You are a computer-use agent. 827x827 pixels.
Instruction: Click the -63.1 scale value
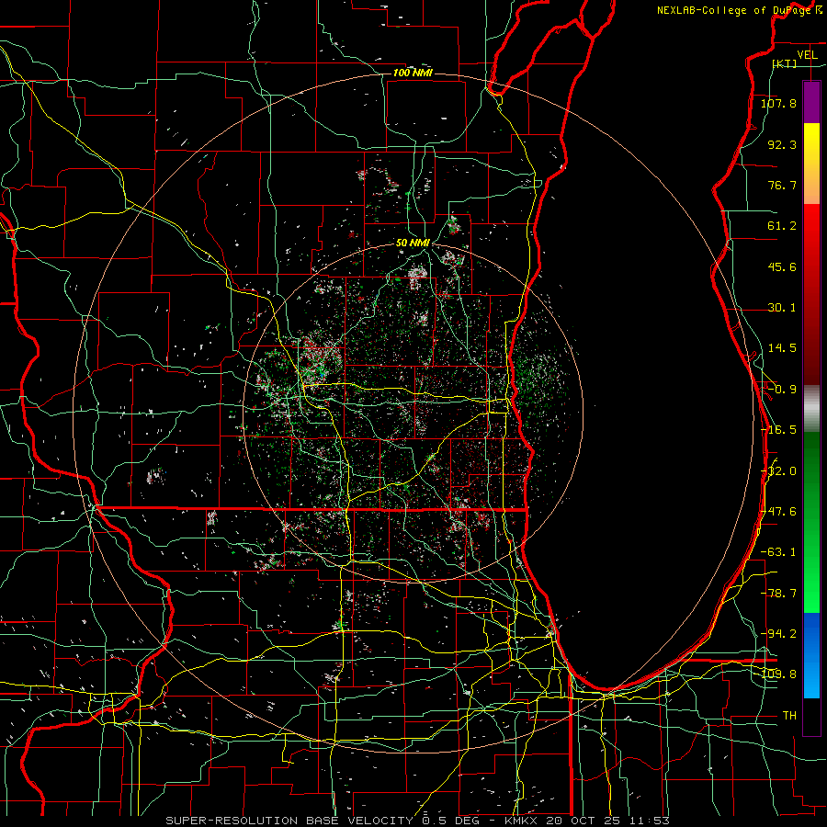tap(778, 552)
